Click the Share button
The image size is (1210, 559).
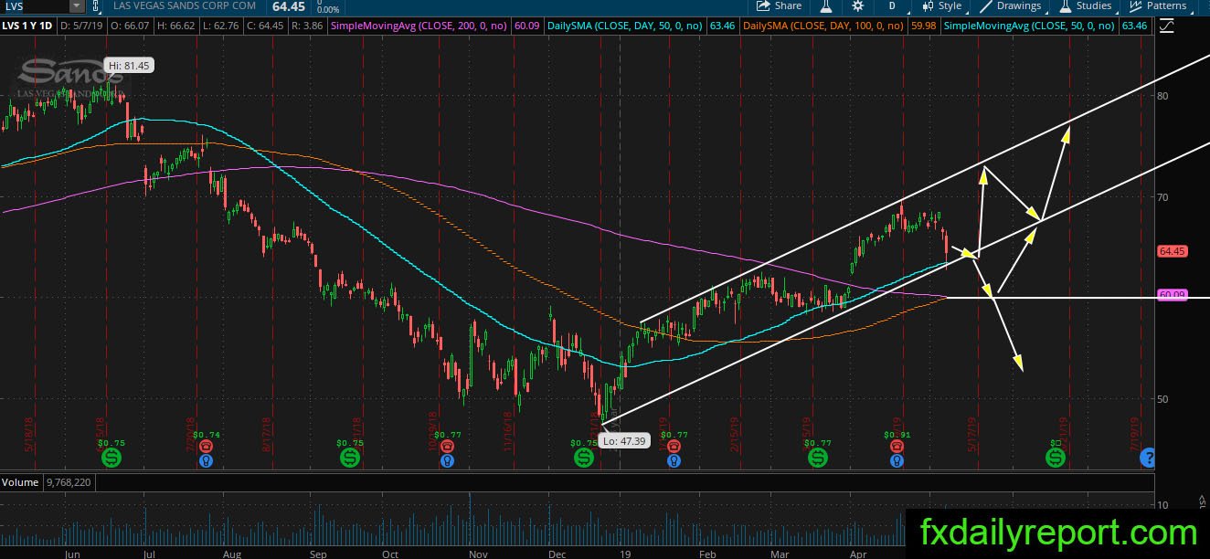pos(779,5)
